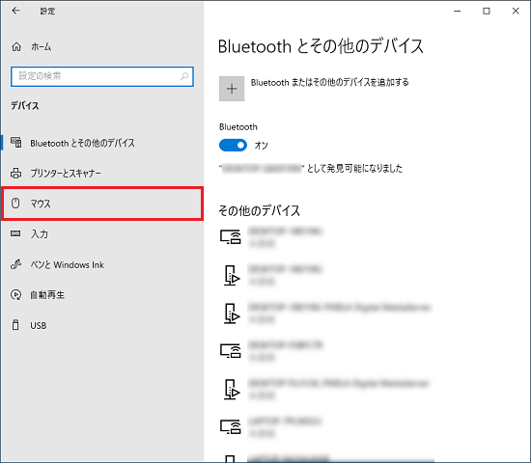The width and height of the screenshot is (531, 463).
Task: Select third device media server icon
Action: click(232, 313)
